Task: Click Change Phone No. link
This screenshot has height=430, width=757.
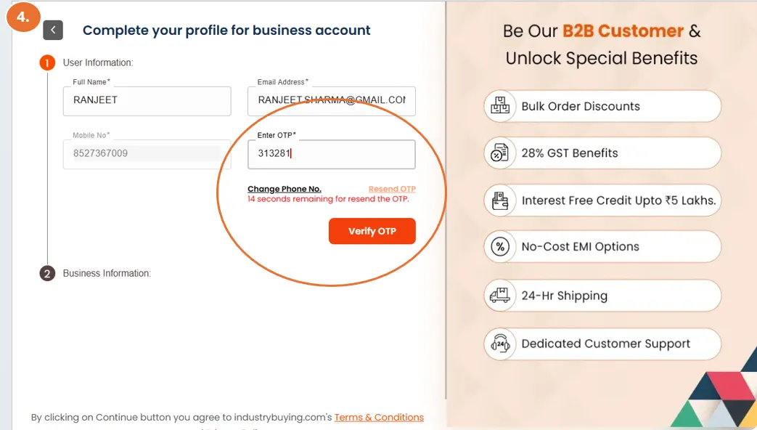Action: coord(285,189)
